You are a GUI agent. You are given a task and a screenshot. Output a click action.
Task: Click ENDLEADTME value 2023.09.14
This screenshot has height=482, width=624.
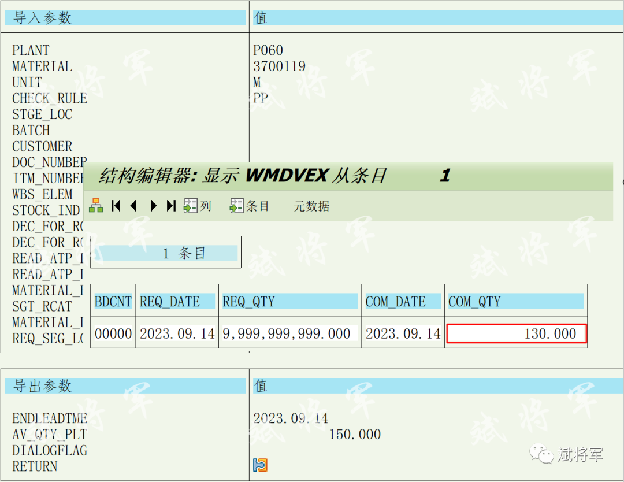point(291,418)
